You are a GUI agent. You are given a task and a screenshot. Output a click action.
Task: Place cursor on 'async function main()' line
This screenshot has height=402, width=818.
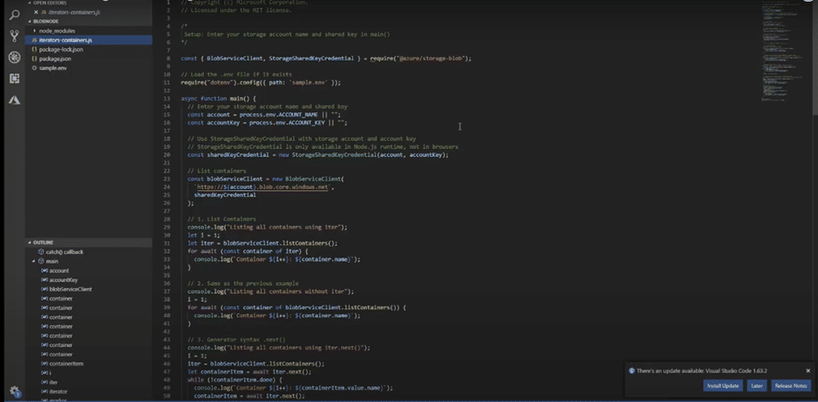click(x=218, y=98)
